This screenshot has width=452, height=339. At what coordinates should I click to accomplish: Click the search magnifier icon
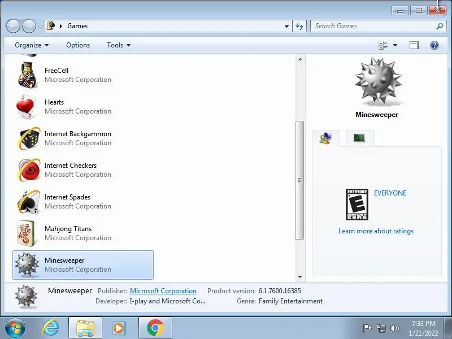pos(440,26)
